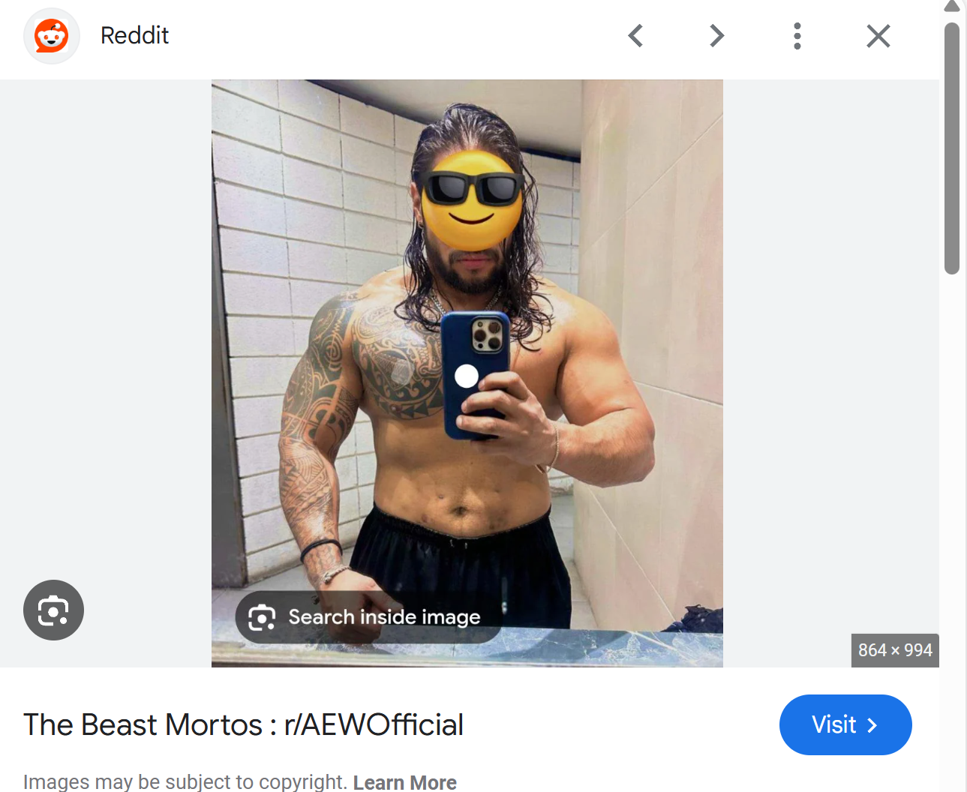
Task: Click the Images may be subject to copyright notice
Action: coord(185,782)
